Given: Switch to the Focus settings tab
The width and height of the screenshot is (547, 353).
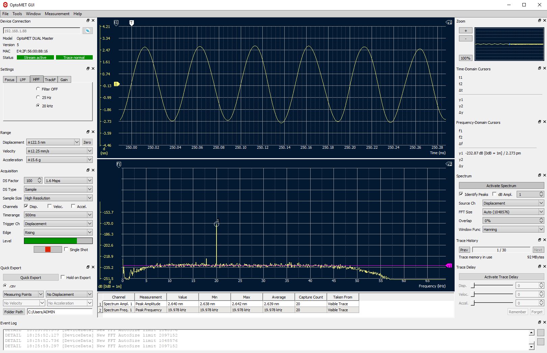Looking at the screenshot, I should click(x=9, y=80).
